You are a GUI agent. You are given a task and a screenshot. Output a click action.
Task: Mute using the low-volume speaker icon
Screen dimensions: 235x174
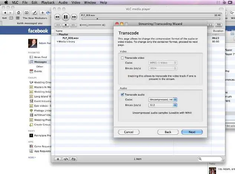click(x=81, y=25)
